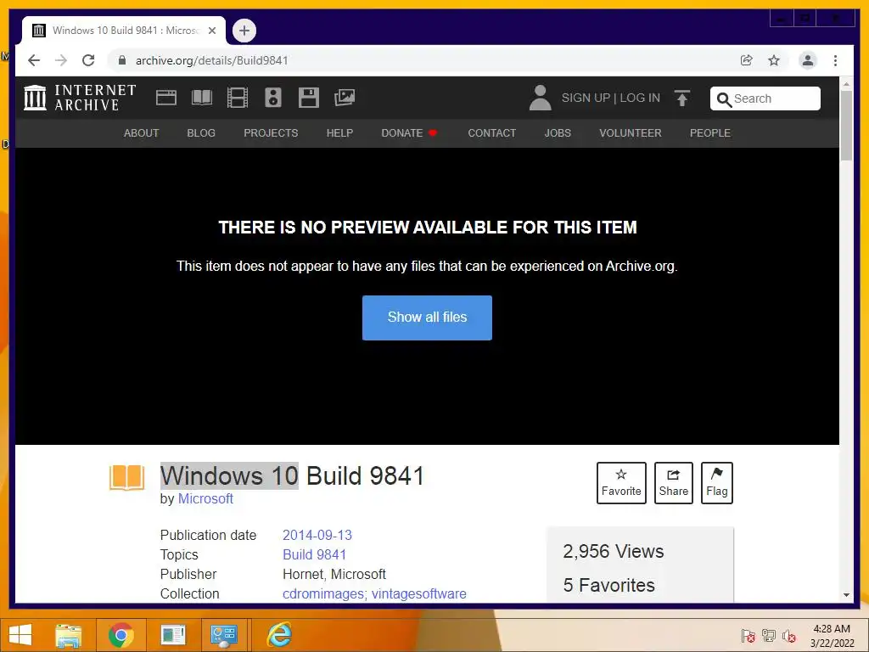Click the Flag button
869x652 pixels.
(x=716, y=483)
